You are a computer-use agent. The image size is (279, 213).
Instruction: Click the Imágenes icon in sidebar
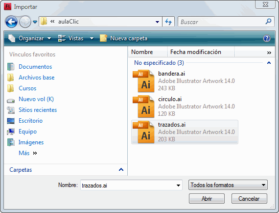(11, 142)
